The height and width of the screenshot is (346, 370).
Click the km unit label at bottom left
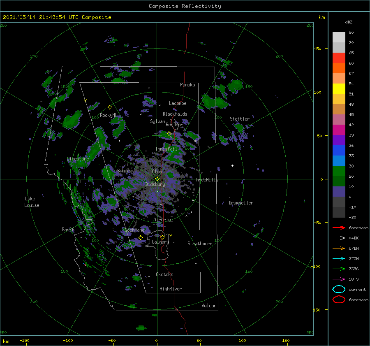6,341
